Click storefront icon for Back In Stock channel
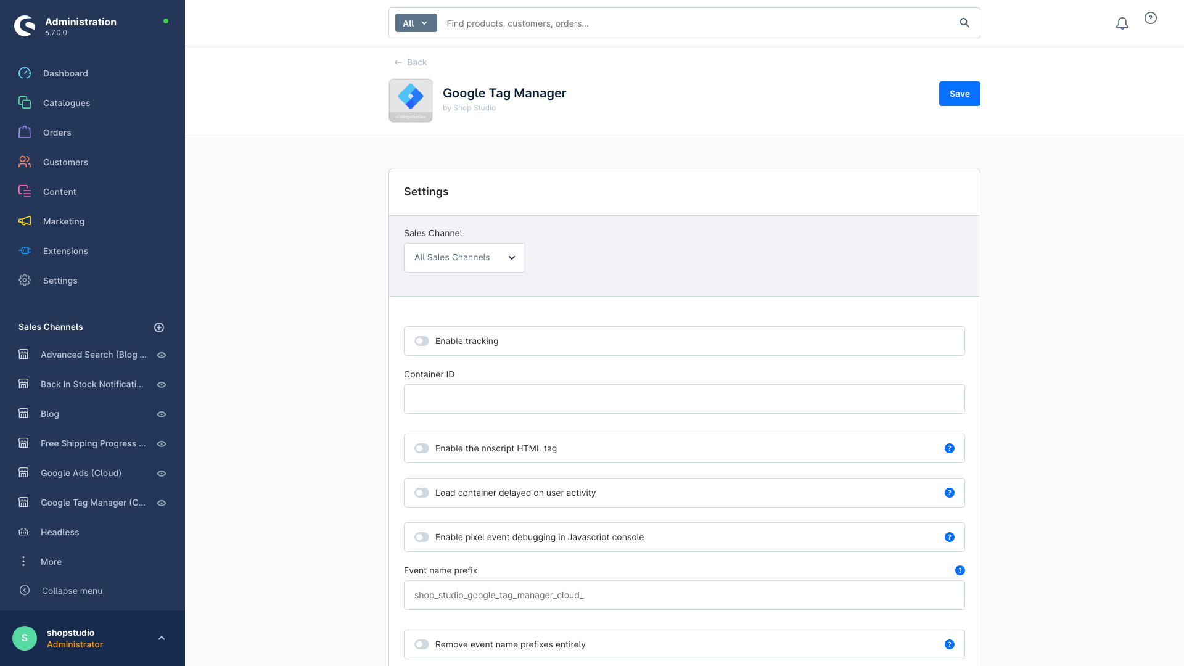This screenshot has width=1184, height=666. click(x=23, y=384)
